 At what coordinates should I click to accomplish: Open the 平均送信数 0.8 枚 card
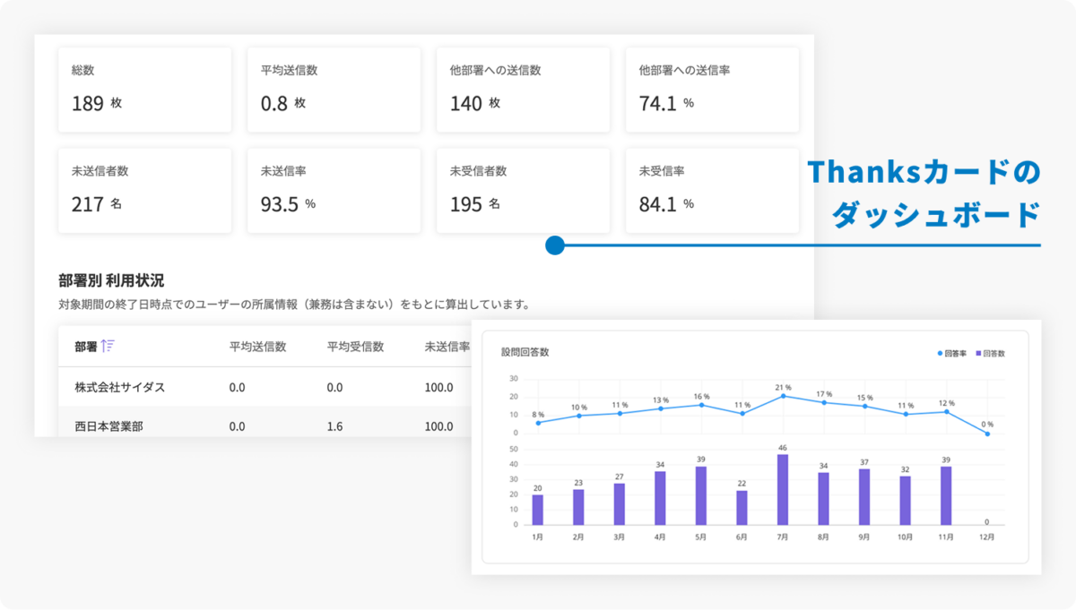pyautogui.click(x=334, y=90)
